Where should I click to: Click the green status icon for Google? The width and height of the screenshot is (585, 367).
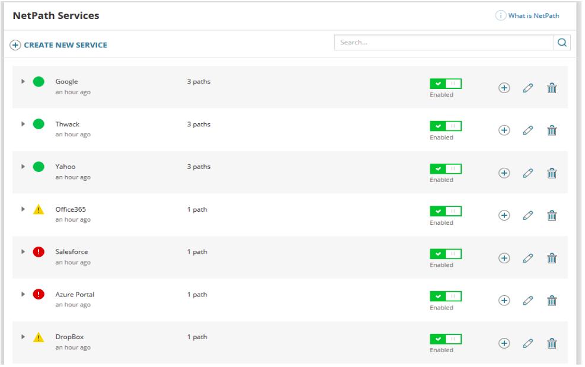point(39,81)
